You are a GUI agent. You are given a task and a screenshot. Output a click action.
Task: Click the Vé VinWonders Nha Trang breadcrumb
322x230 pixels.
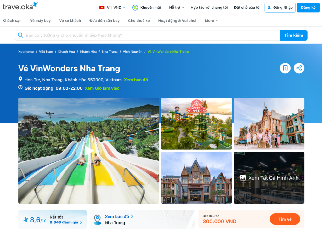(168, 52)
